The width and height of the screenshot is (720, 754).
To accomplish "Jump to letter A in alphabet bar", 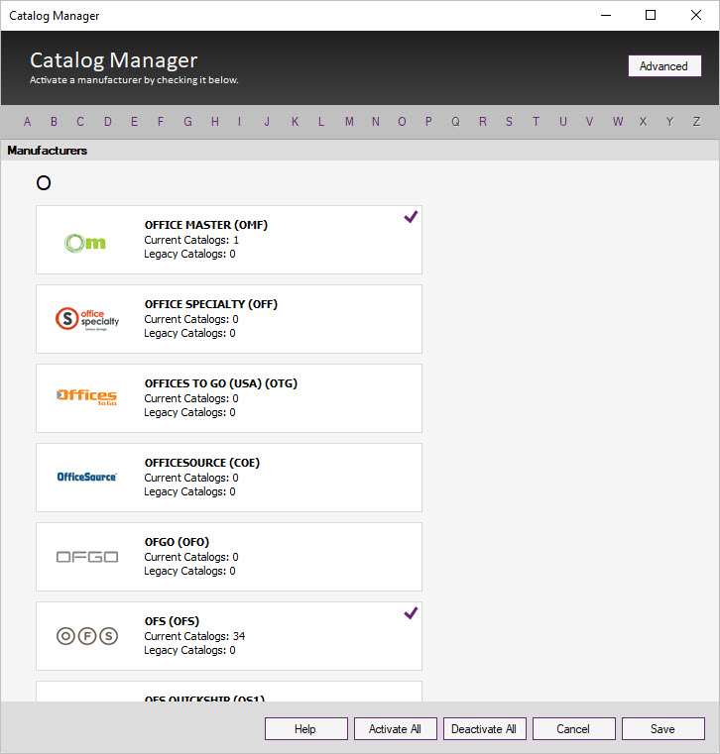I will click(x=27, y=122).
